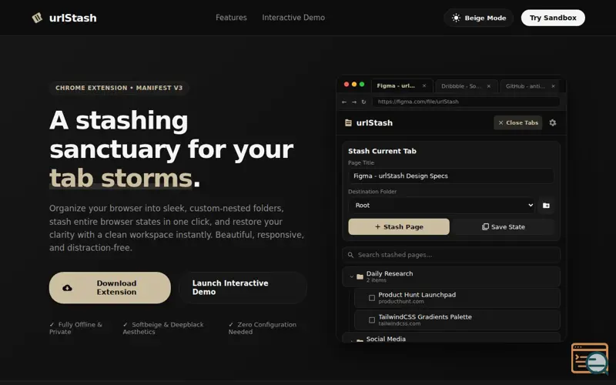Screen dimensions: 616x385
Task: Close the Dribbble tab with its X
Action: [488, 86]
